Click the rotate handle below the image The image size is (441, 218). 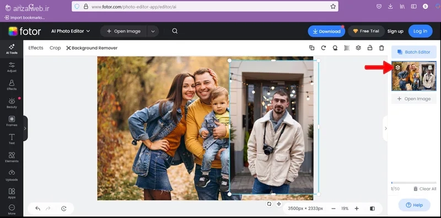pos(269,204)
